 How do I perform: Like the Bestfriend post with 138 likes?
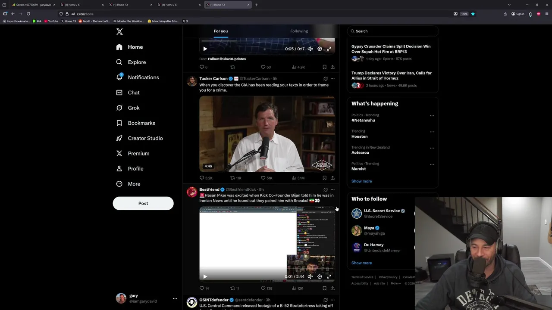click(267, 288)
